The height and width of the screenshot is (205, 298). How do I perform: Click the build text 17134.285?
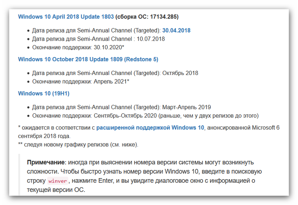pos(163,17)
